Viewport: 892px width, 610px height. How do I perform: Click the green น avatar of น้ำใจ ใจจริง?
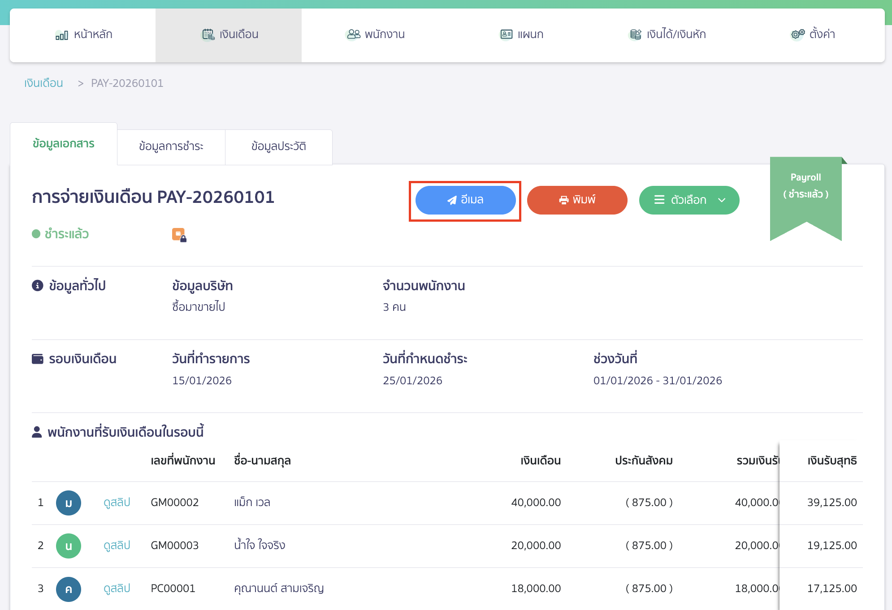point(69,546)
